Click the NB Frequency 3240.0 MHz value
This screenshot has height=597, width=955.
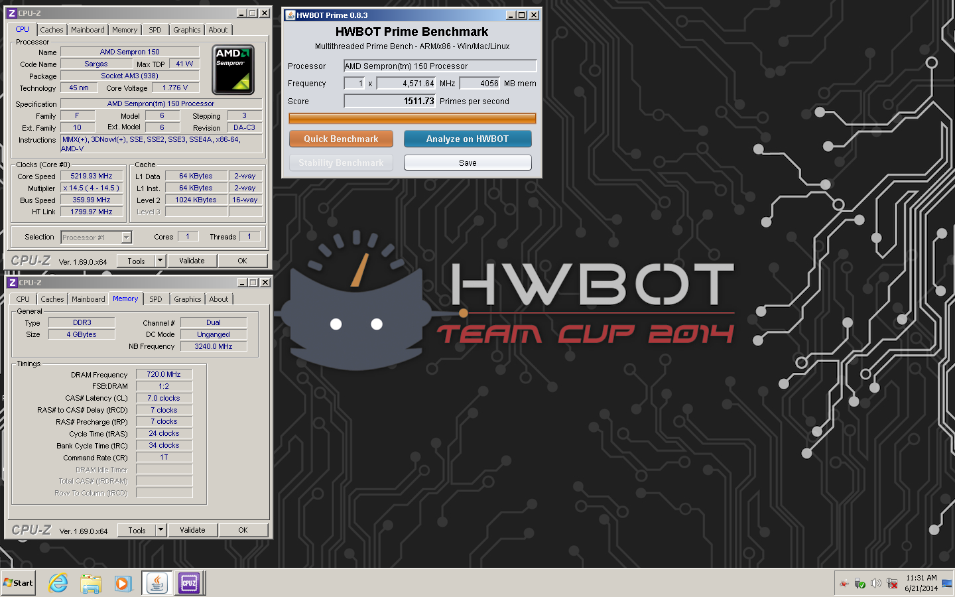214,346
